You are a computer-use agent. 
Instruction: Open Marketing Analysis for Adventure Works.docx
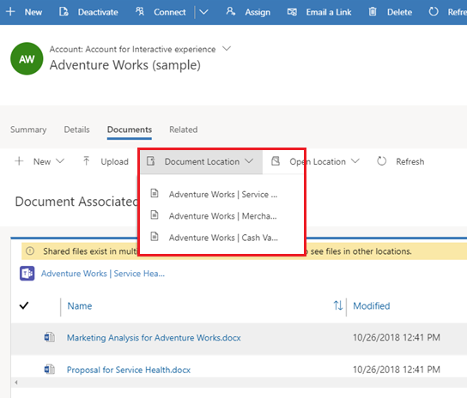(x=154, y=338)
